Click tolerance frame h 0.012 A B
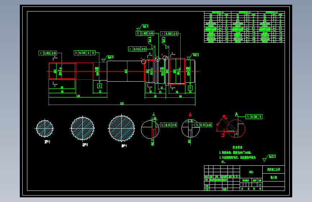Image resolution: width=312 pixels, height=202 pixels. (x=85, y=53)
